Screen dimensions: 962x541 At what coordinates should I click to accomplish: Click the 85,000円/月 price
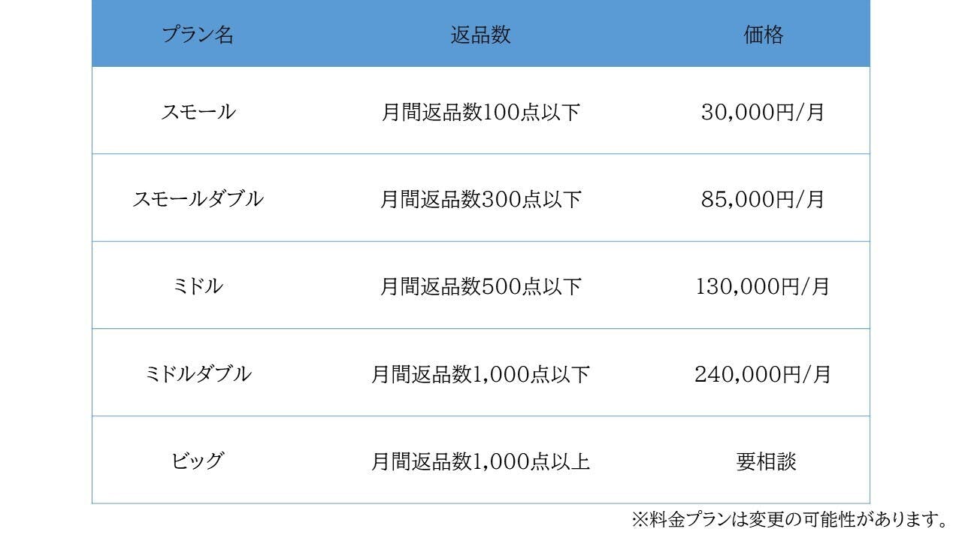tap(764, 199)
